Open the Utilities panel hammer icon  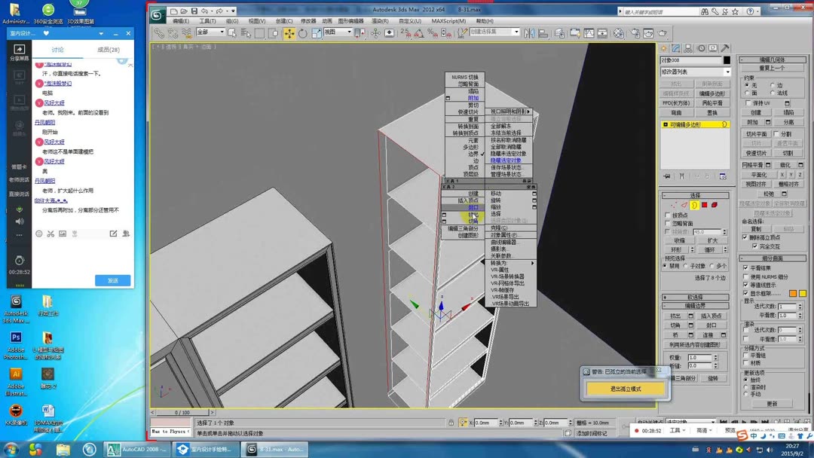[726, 48]
